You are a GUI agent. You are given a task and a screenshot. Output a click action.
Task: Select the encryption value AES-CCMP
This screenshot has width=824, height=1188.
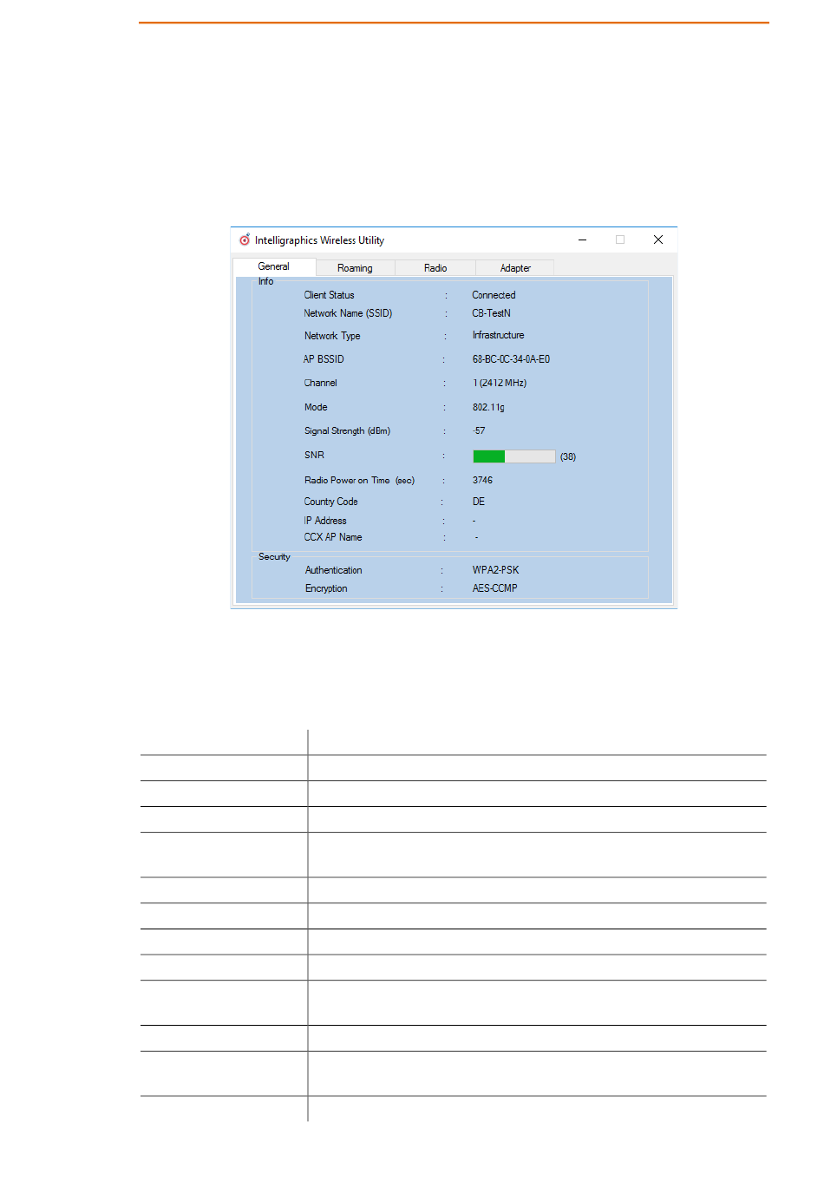pos(495,588)
